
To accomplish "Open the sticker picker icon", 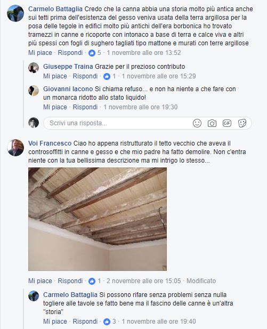I will click(242, 123).
